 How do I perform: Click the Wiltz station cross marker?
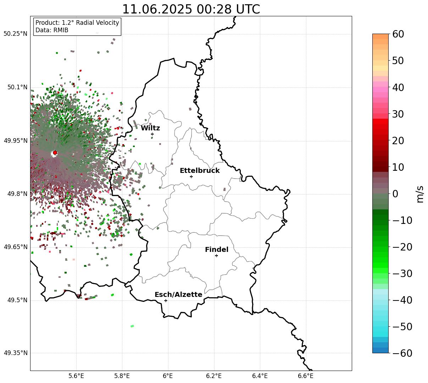click(x=152, y=134)
